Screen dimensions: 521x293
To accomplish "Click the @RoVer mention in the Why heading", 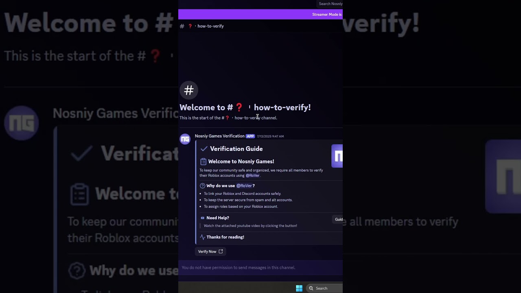I will coord(244,186).
